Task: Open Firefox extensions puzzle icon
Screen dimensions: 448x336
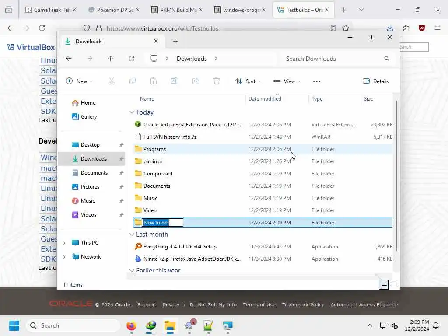Action: click(406, 28)
